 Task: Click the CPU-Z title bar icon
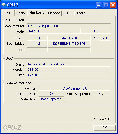click(x=4, y=5)
